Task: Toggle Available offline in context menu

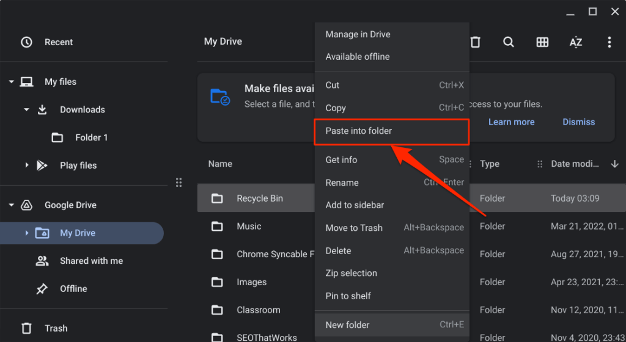Action: pos(357,57)
